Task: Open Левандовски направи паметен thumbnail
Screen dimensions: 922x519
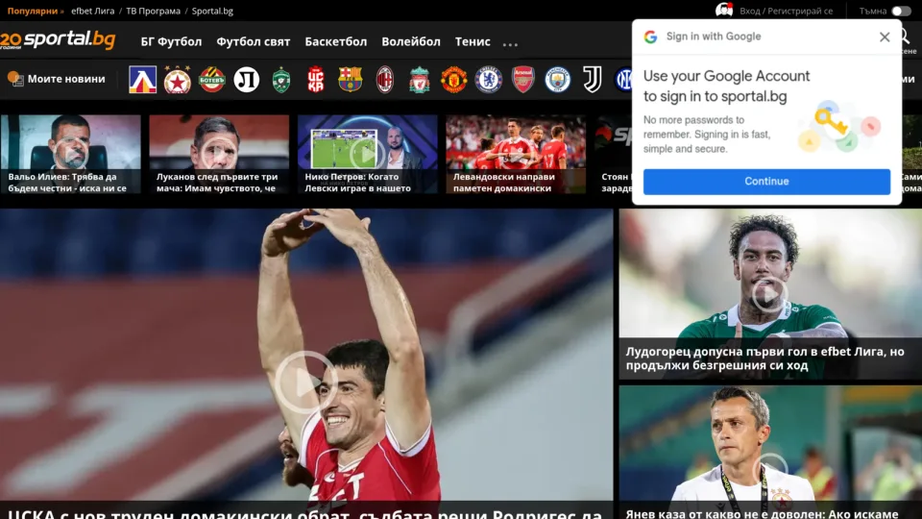Action: point(516,154)
